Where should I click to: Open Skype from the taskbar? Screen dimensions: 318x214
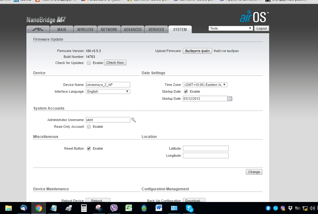pos(189,208)
